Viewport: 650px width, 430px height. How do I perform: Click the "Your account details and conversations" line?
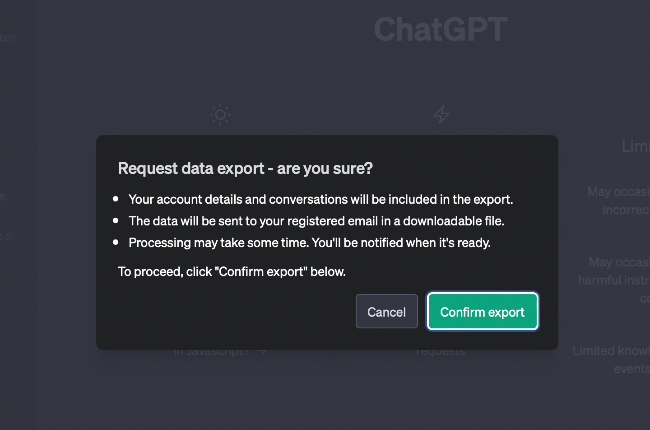(x=320, y=199)
